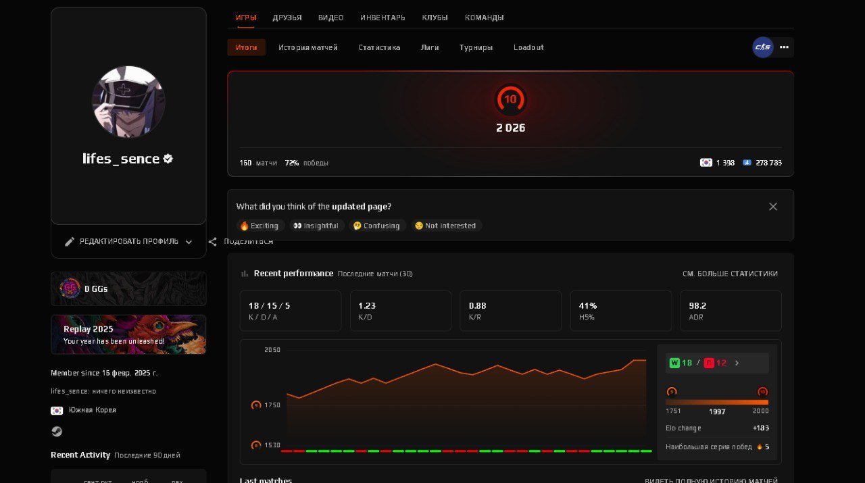This screenshot has width=865, height=483.
Task: Click the South Korea flag icon
Action: (57, 409)
